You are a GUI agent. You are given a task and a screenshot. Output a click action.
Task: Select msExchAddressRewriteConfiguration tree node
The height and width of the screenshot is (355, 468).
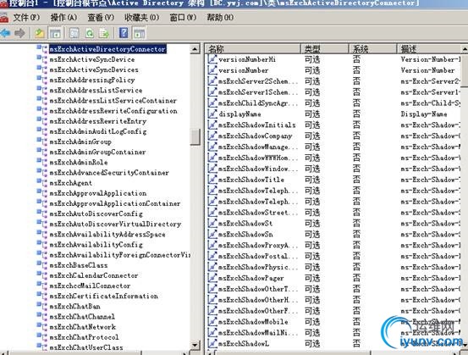113,111
